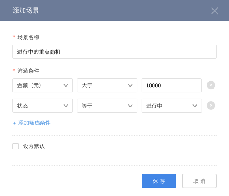The image size is (229, 196).
Task: Click the plus icon before 添加筛选条件
Action: click(x=14, y=123)
